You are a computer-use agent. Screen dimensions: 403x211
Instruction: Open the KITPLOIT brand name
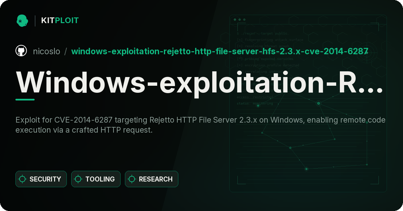pos(60,20)
